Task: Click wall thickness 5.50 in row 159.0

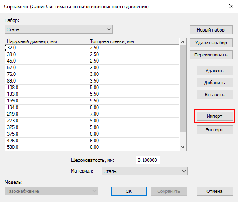Action: click(134, 101)
